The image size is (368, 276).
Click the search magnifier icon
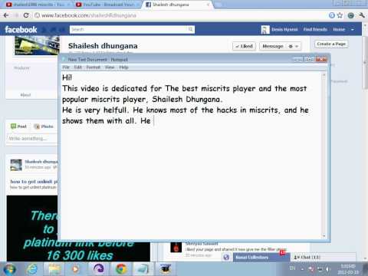(x=190, y=29)
